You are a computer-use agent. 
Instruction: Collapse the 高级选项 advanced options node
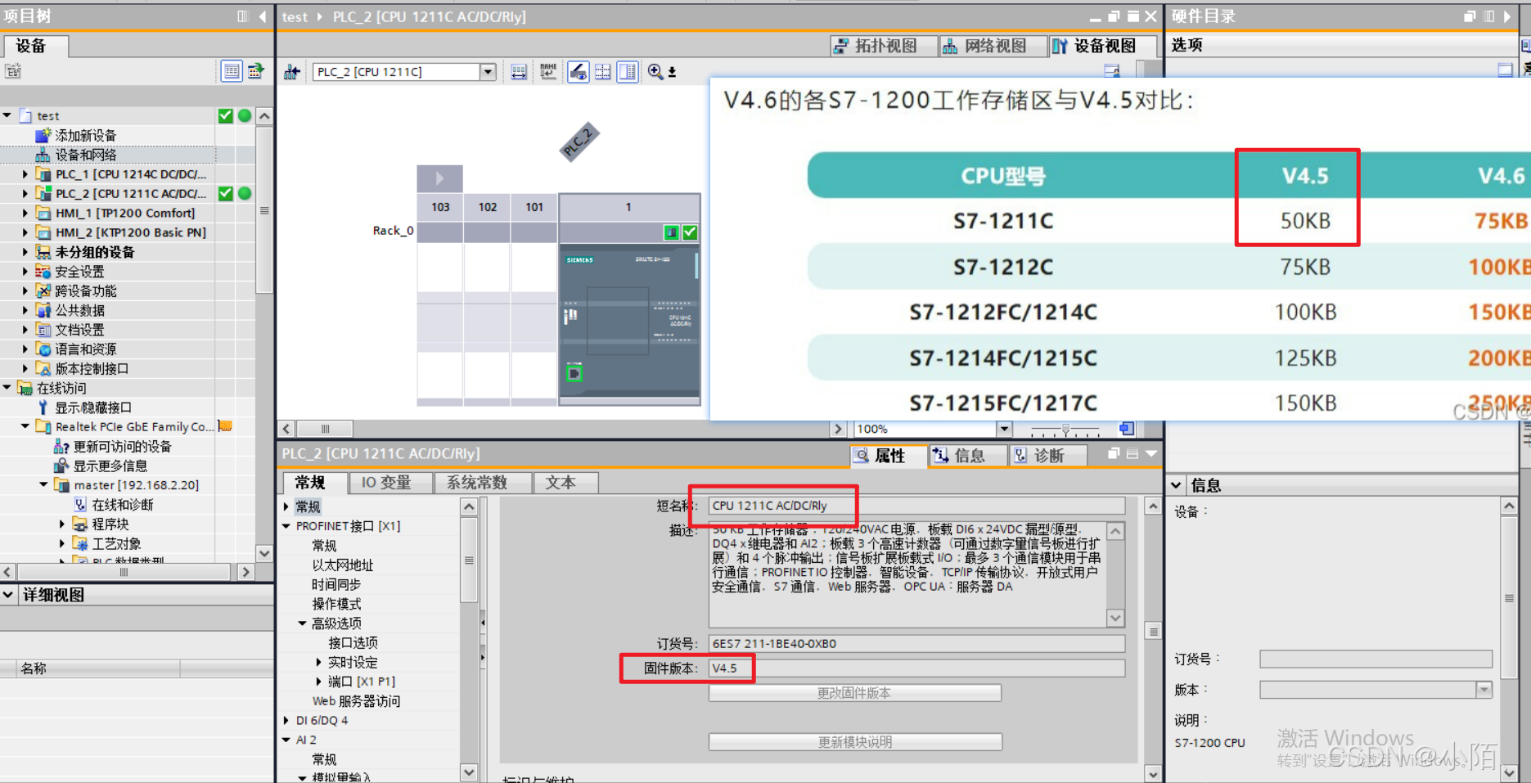tap(302, 623)
